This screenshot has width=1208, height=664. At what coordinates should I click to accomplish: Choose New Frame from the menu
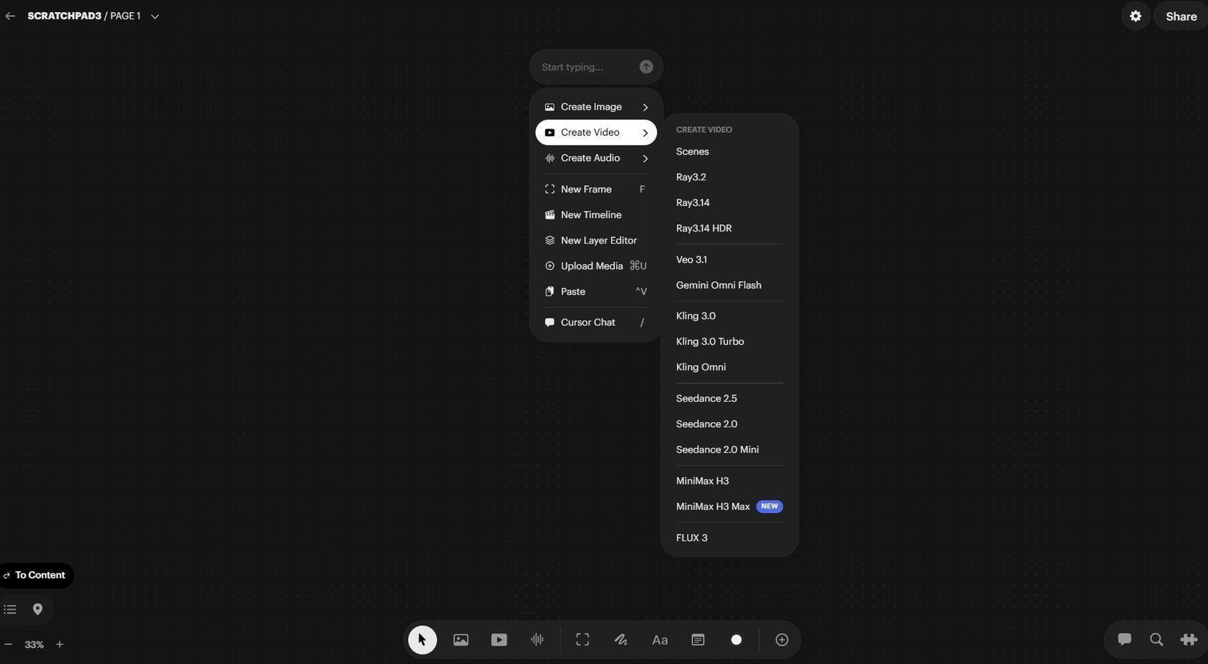tap(596, 189)
